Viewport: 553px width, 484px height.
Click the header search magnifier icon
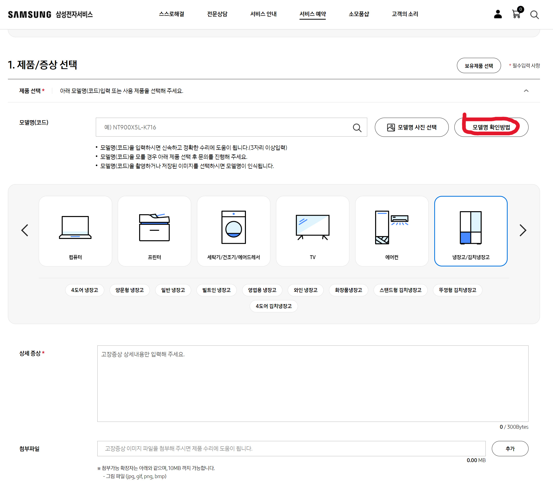point(534,15)
